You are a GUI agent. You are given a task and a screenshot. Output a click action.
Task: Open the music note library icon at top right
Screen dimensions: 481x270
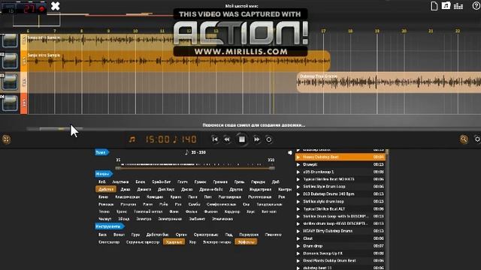point(446,5)
